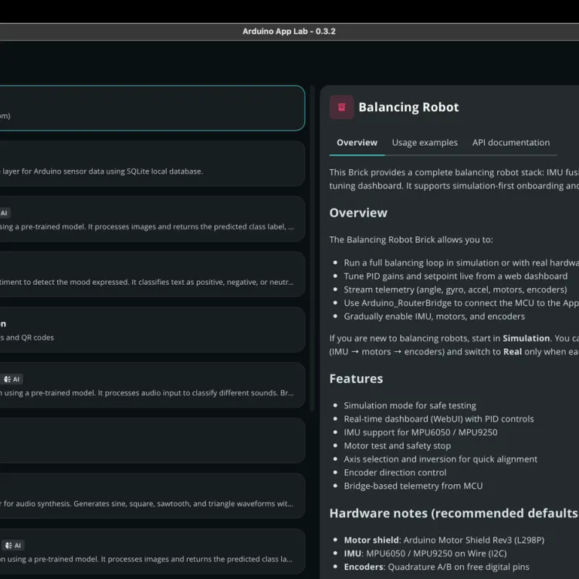The image size is (579, 579).
Task: Click the AI badge on the audio classification card
Action: (x=12, y=379)
